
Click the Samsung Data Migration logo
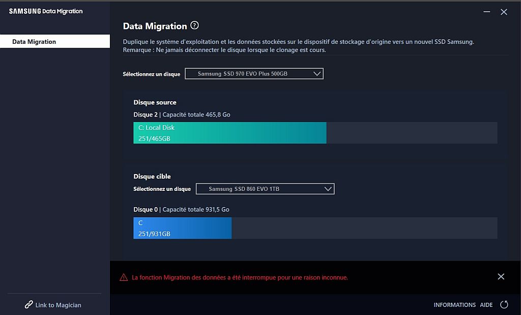(46, 11)
